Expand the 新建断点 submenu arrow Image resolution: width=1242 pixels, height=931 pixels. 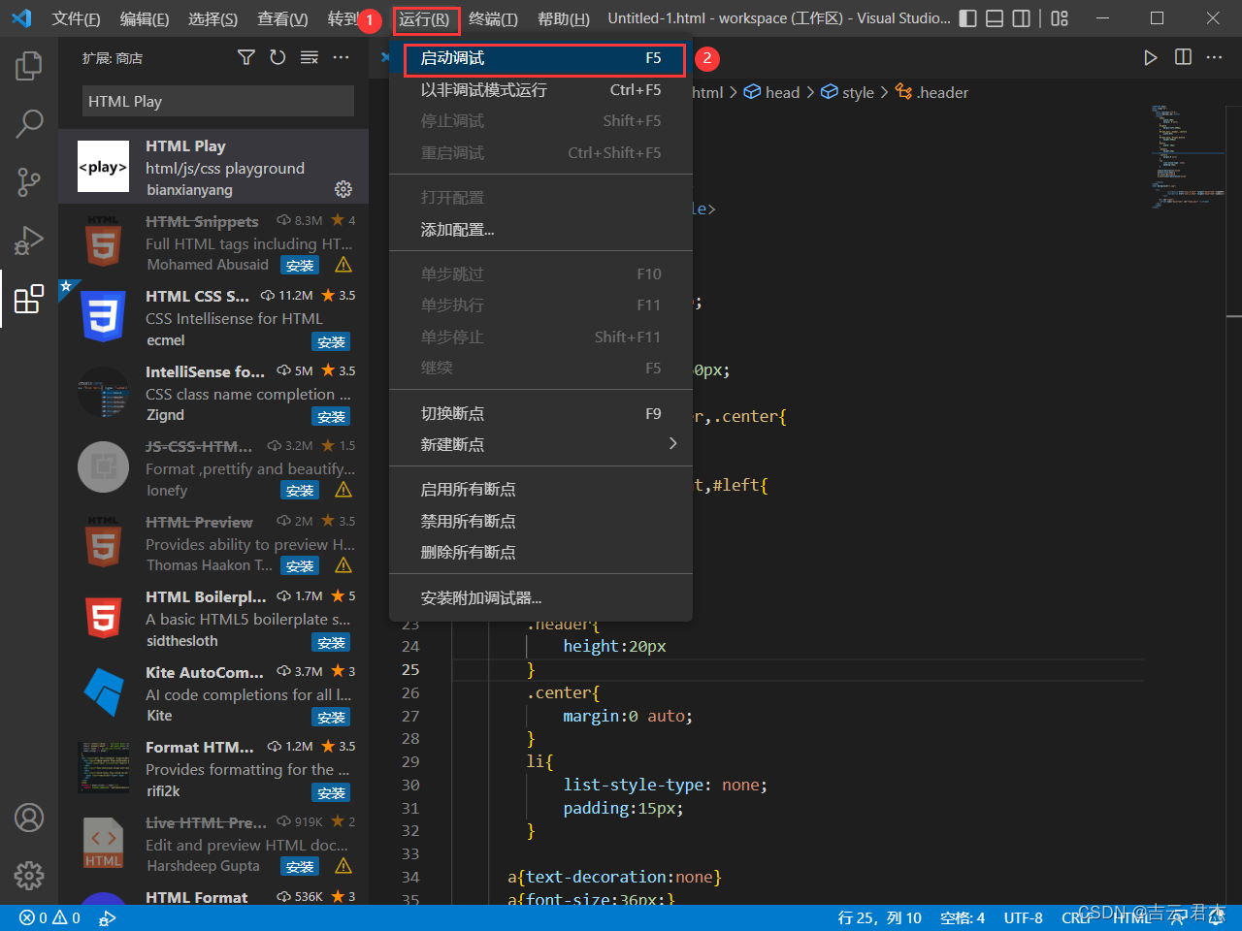tap(673, 443)
